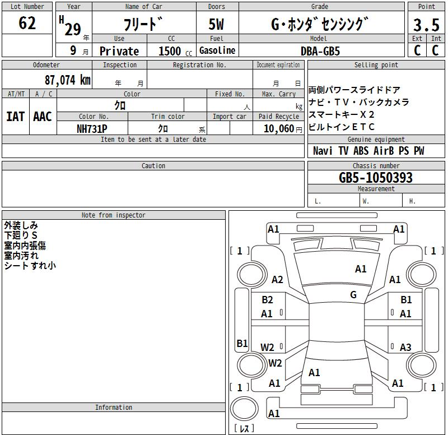The width and height of the screenshot is (448, 435).
Task: Click the selling point ナビ・TV・バックカメラ
Action: click(x=358, y=102)
